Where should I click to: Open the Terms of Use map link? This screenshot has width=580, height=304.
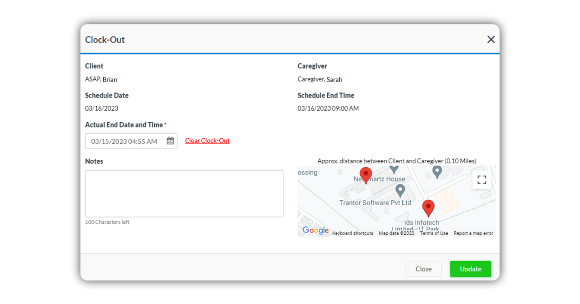click(434, 233)
